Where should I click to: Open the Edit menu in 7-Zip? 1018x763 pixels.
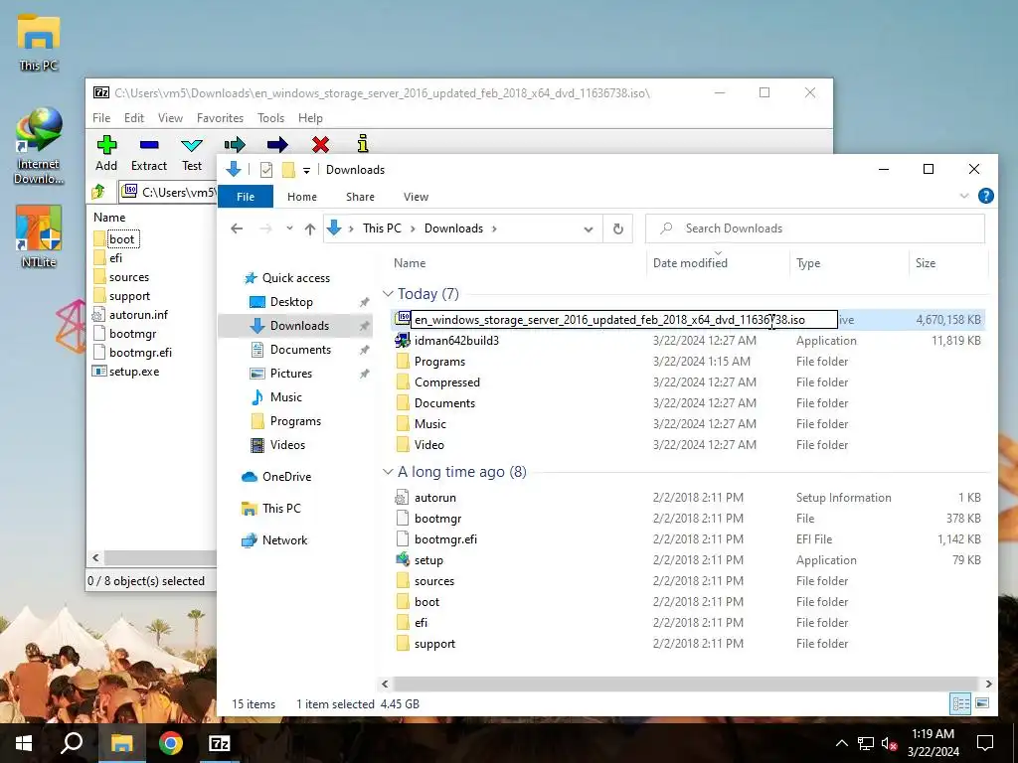[134, 118]
